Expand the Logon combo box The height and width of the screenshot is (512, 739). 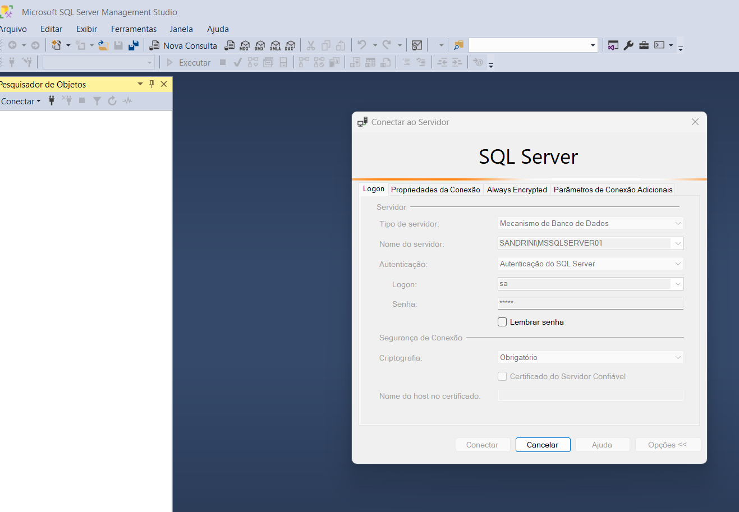click(678, 284)
